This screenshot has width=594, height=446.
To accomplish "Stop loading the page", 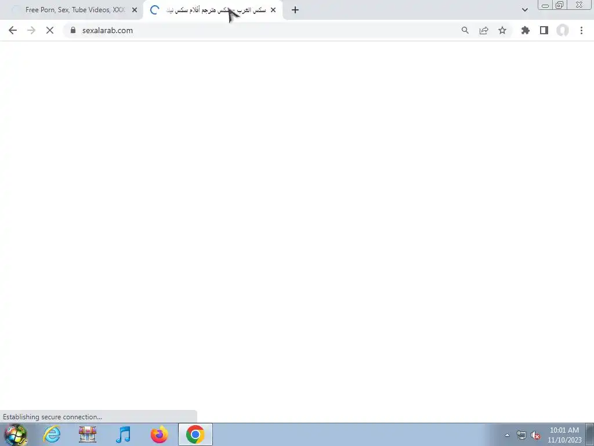I will coord(50,30).
